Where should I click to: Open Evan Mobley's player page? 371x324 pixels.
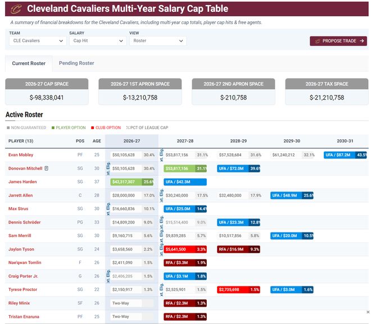coord(21,155)
